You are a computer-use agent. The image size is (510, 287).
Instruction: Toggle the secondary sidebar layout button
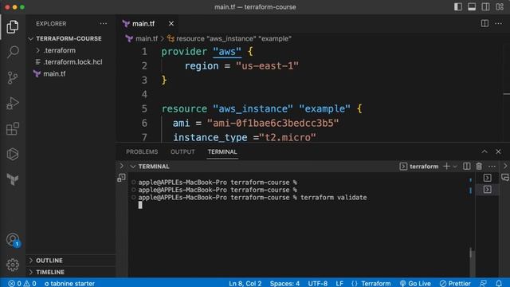[485, 7]
